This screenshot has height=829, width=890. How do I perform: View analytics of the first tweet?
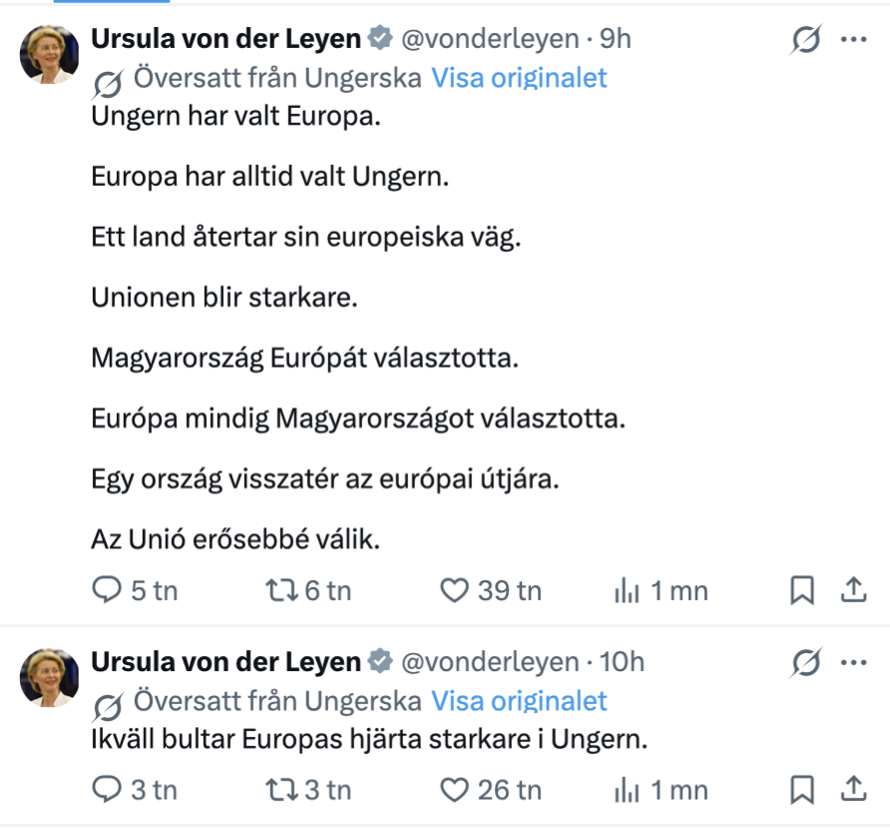coord(627,590)
